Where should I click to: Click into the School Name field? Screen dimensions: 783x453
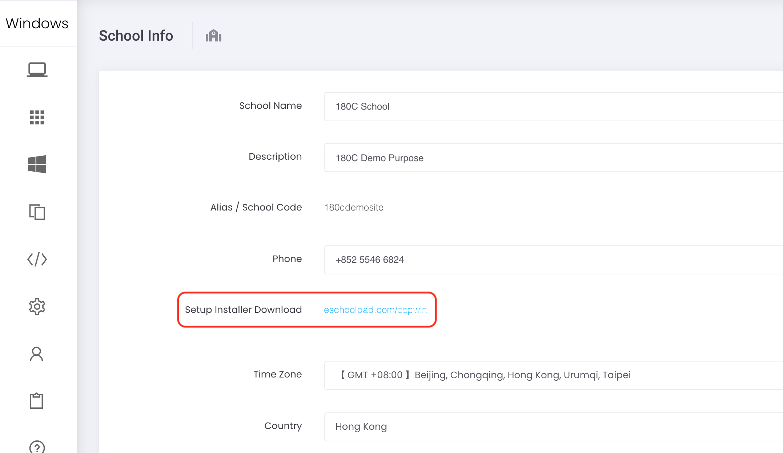[x=553, y=106]
